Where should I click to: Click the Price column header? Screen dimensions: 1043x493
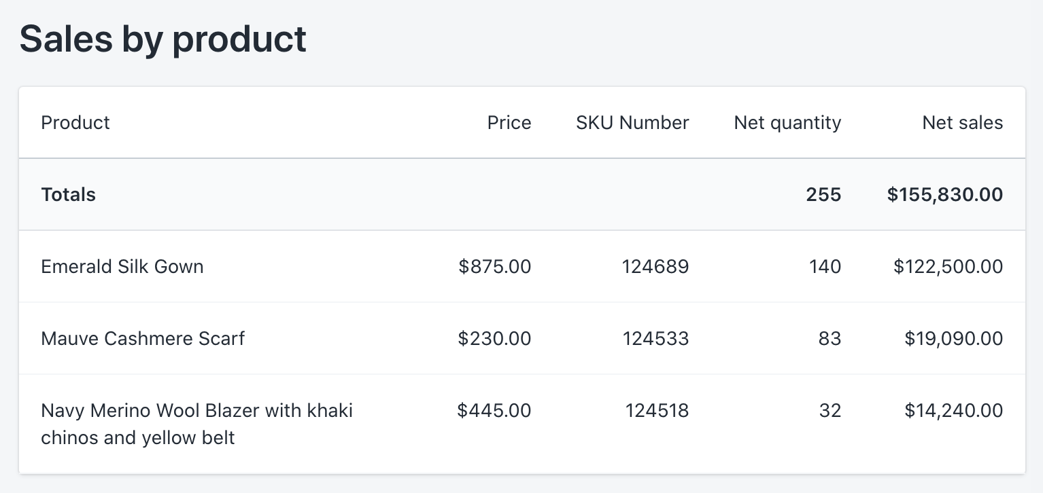click(x=509, y=123)
